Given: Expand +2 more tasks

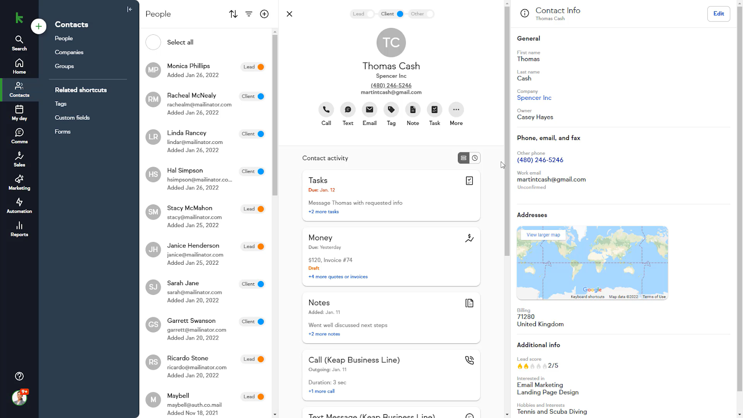Looking at the screenshot, I should click(x=324, y=212).
